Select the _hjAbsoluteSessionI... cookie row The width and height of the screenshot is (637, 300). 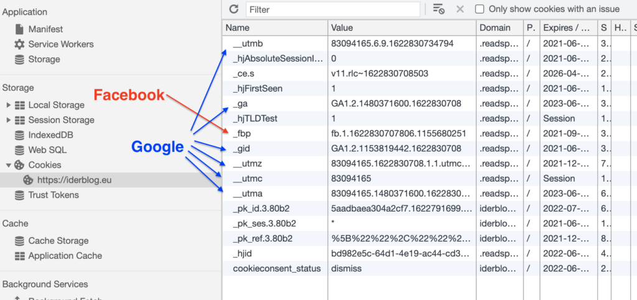[x=429, y=59]
